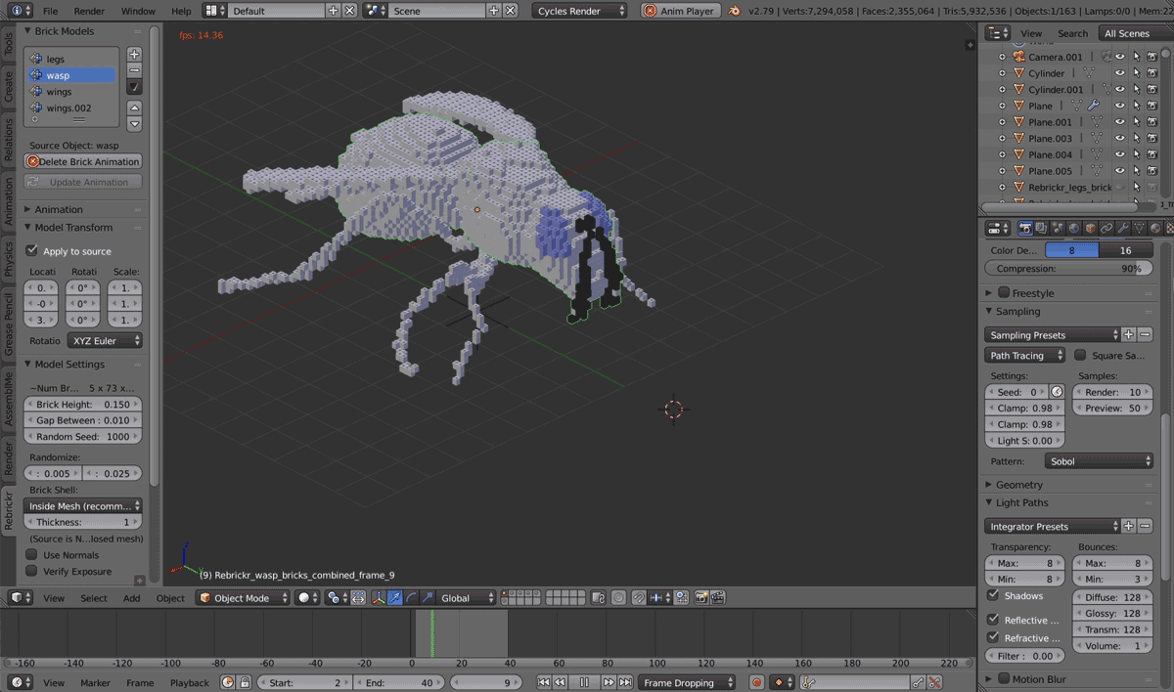Click Delete Brick Animation button

click(x=83, y=161)
